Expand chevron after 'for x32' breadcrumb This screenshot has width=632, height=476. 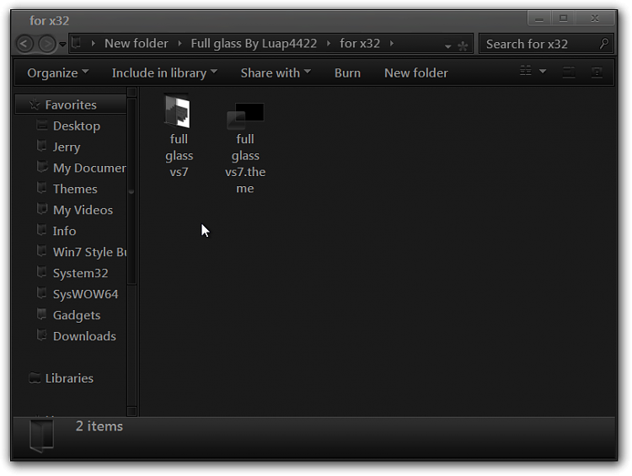click(391, 43)
